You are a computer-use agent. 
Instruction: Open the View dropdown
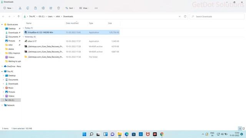tap(84, 8)
